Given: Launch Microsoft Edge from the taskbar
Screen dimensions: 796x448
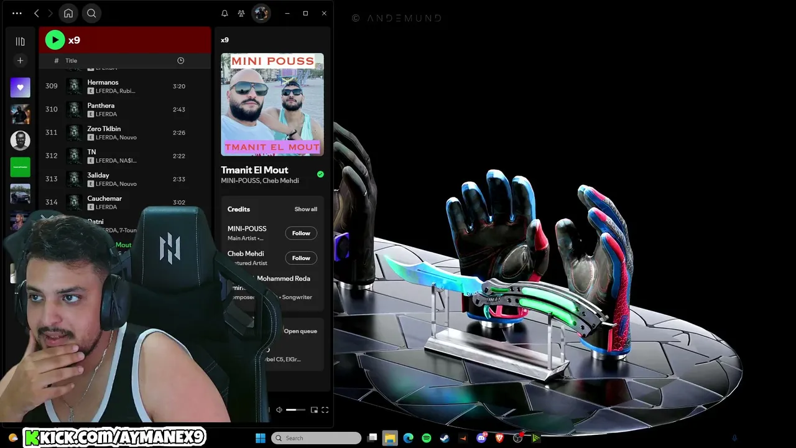Looking at the screenshot, I should (x=408, y=438).
